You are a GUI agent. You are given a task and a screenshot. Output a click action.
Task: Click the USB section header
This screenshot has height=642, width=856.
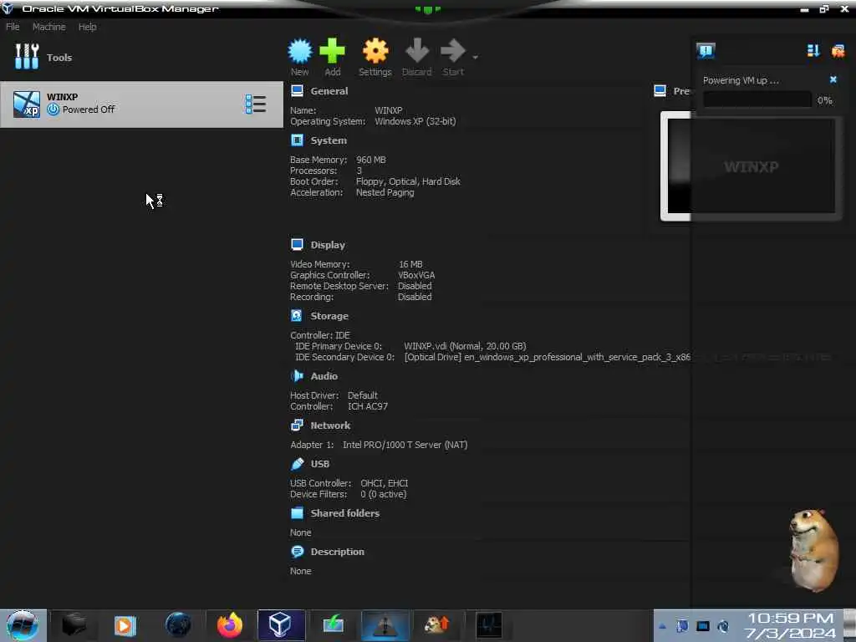(320, 464)
